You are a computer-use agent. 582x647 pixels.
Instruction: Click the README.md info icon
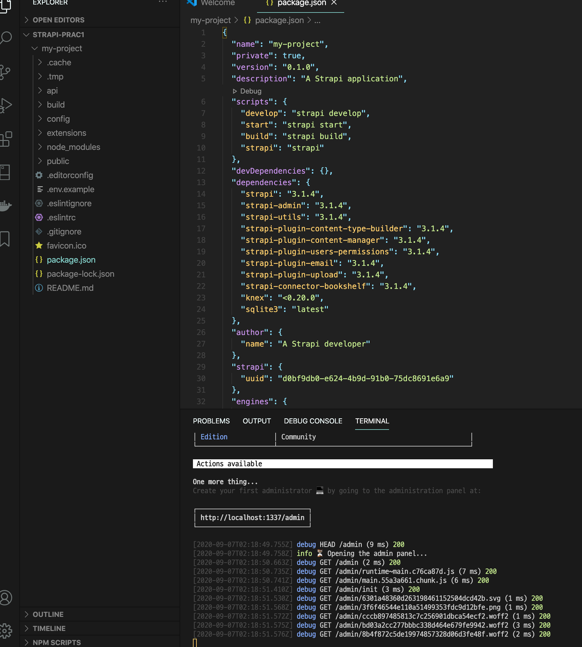[39, 288]
